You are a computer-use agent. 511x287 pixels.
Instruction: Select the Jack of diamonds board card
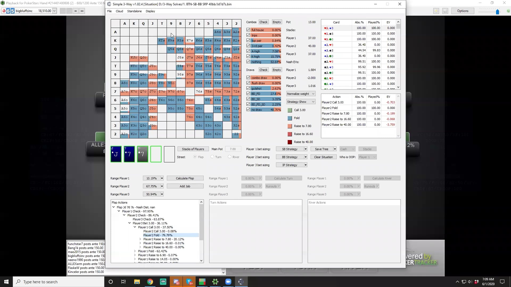point(116,154)
